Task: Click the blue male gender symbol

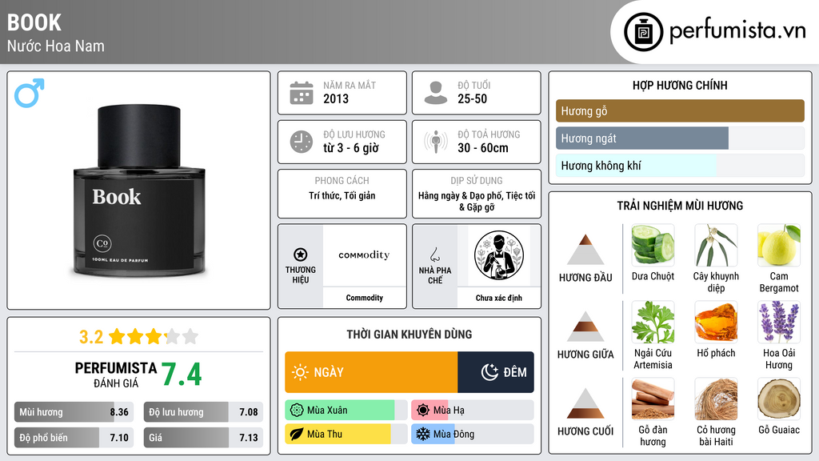Action: point(30,93)
